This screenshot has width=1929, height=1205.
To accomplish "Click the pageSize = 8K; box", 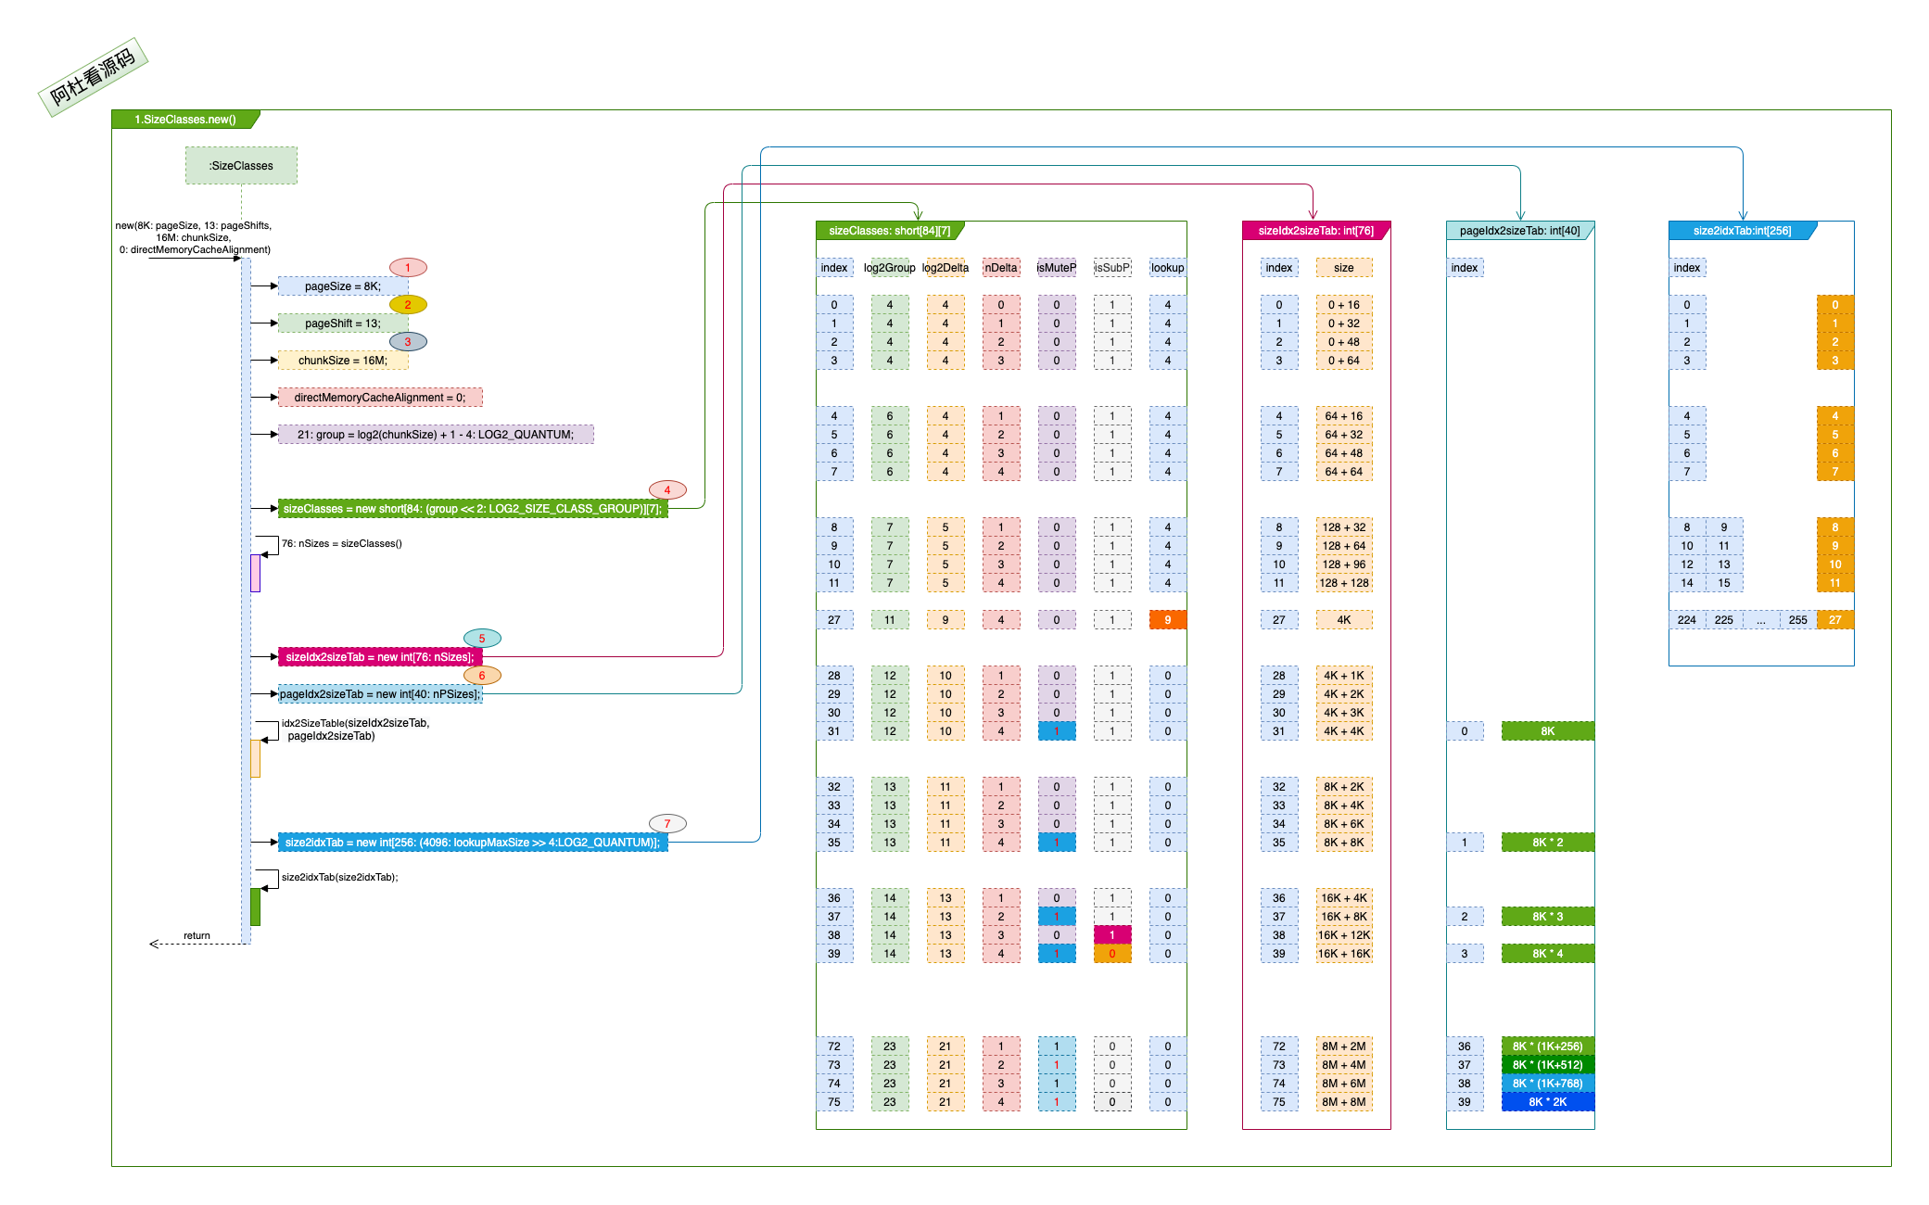I will tap(343, 286).
